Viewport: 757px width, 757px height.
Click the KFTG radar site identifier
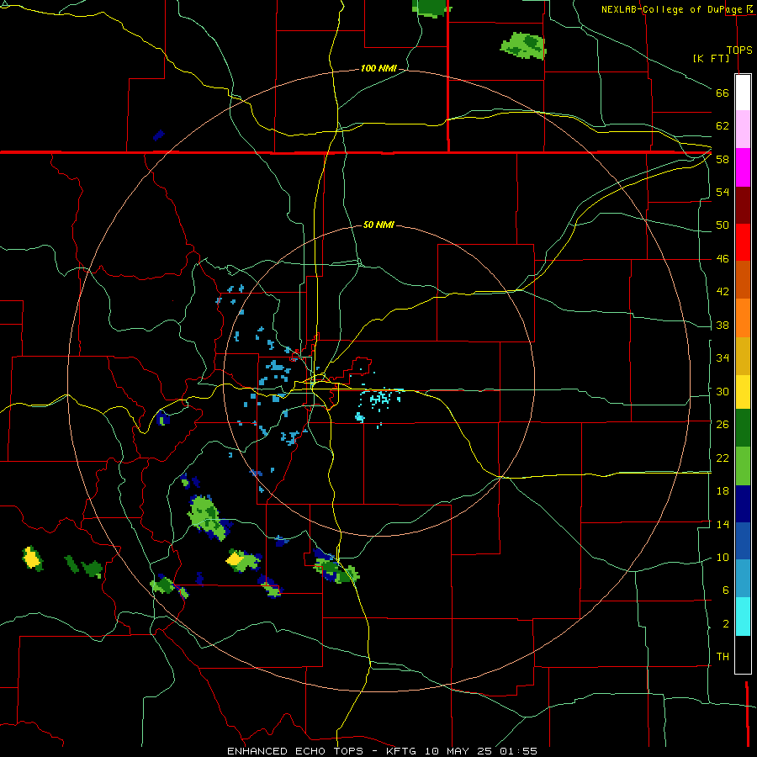[x=401, y=751]
